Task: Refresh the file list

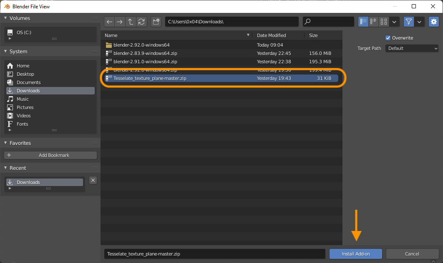Action: click(141, 22)
